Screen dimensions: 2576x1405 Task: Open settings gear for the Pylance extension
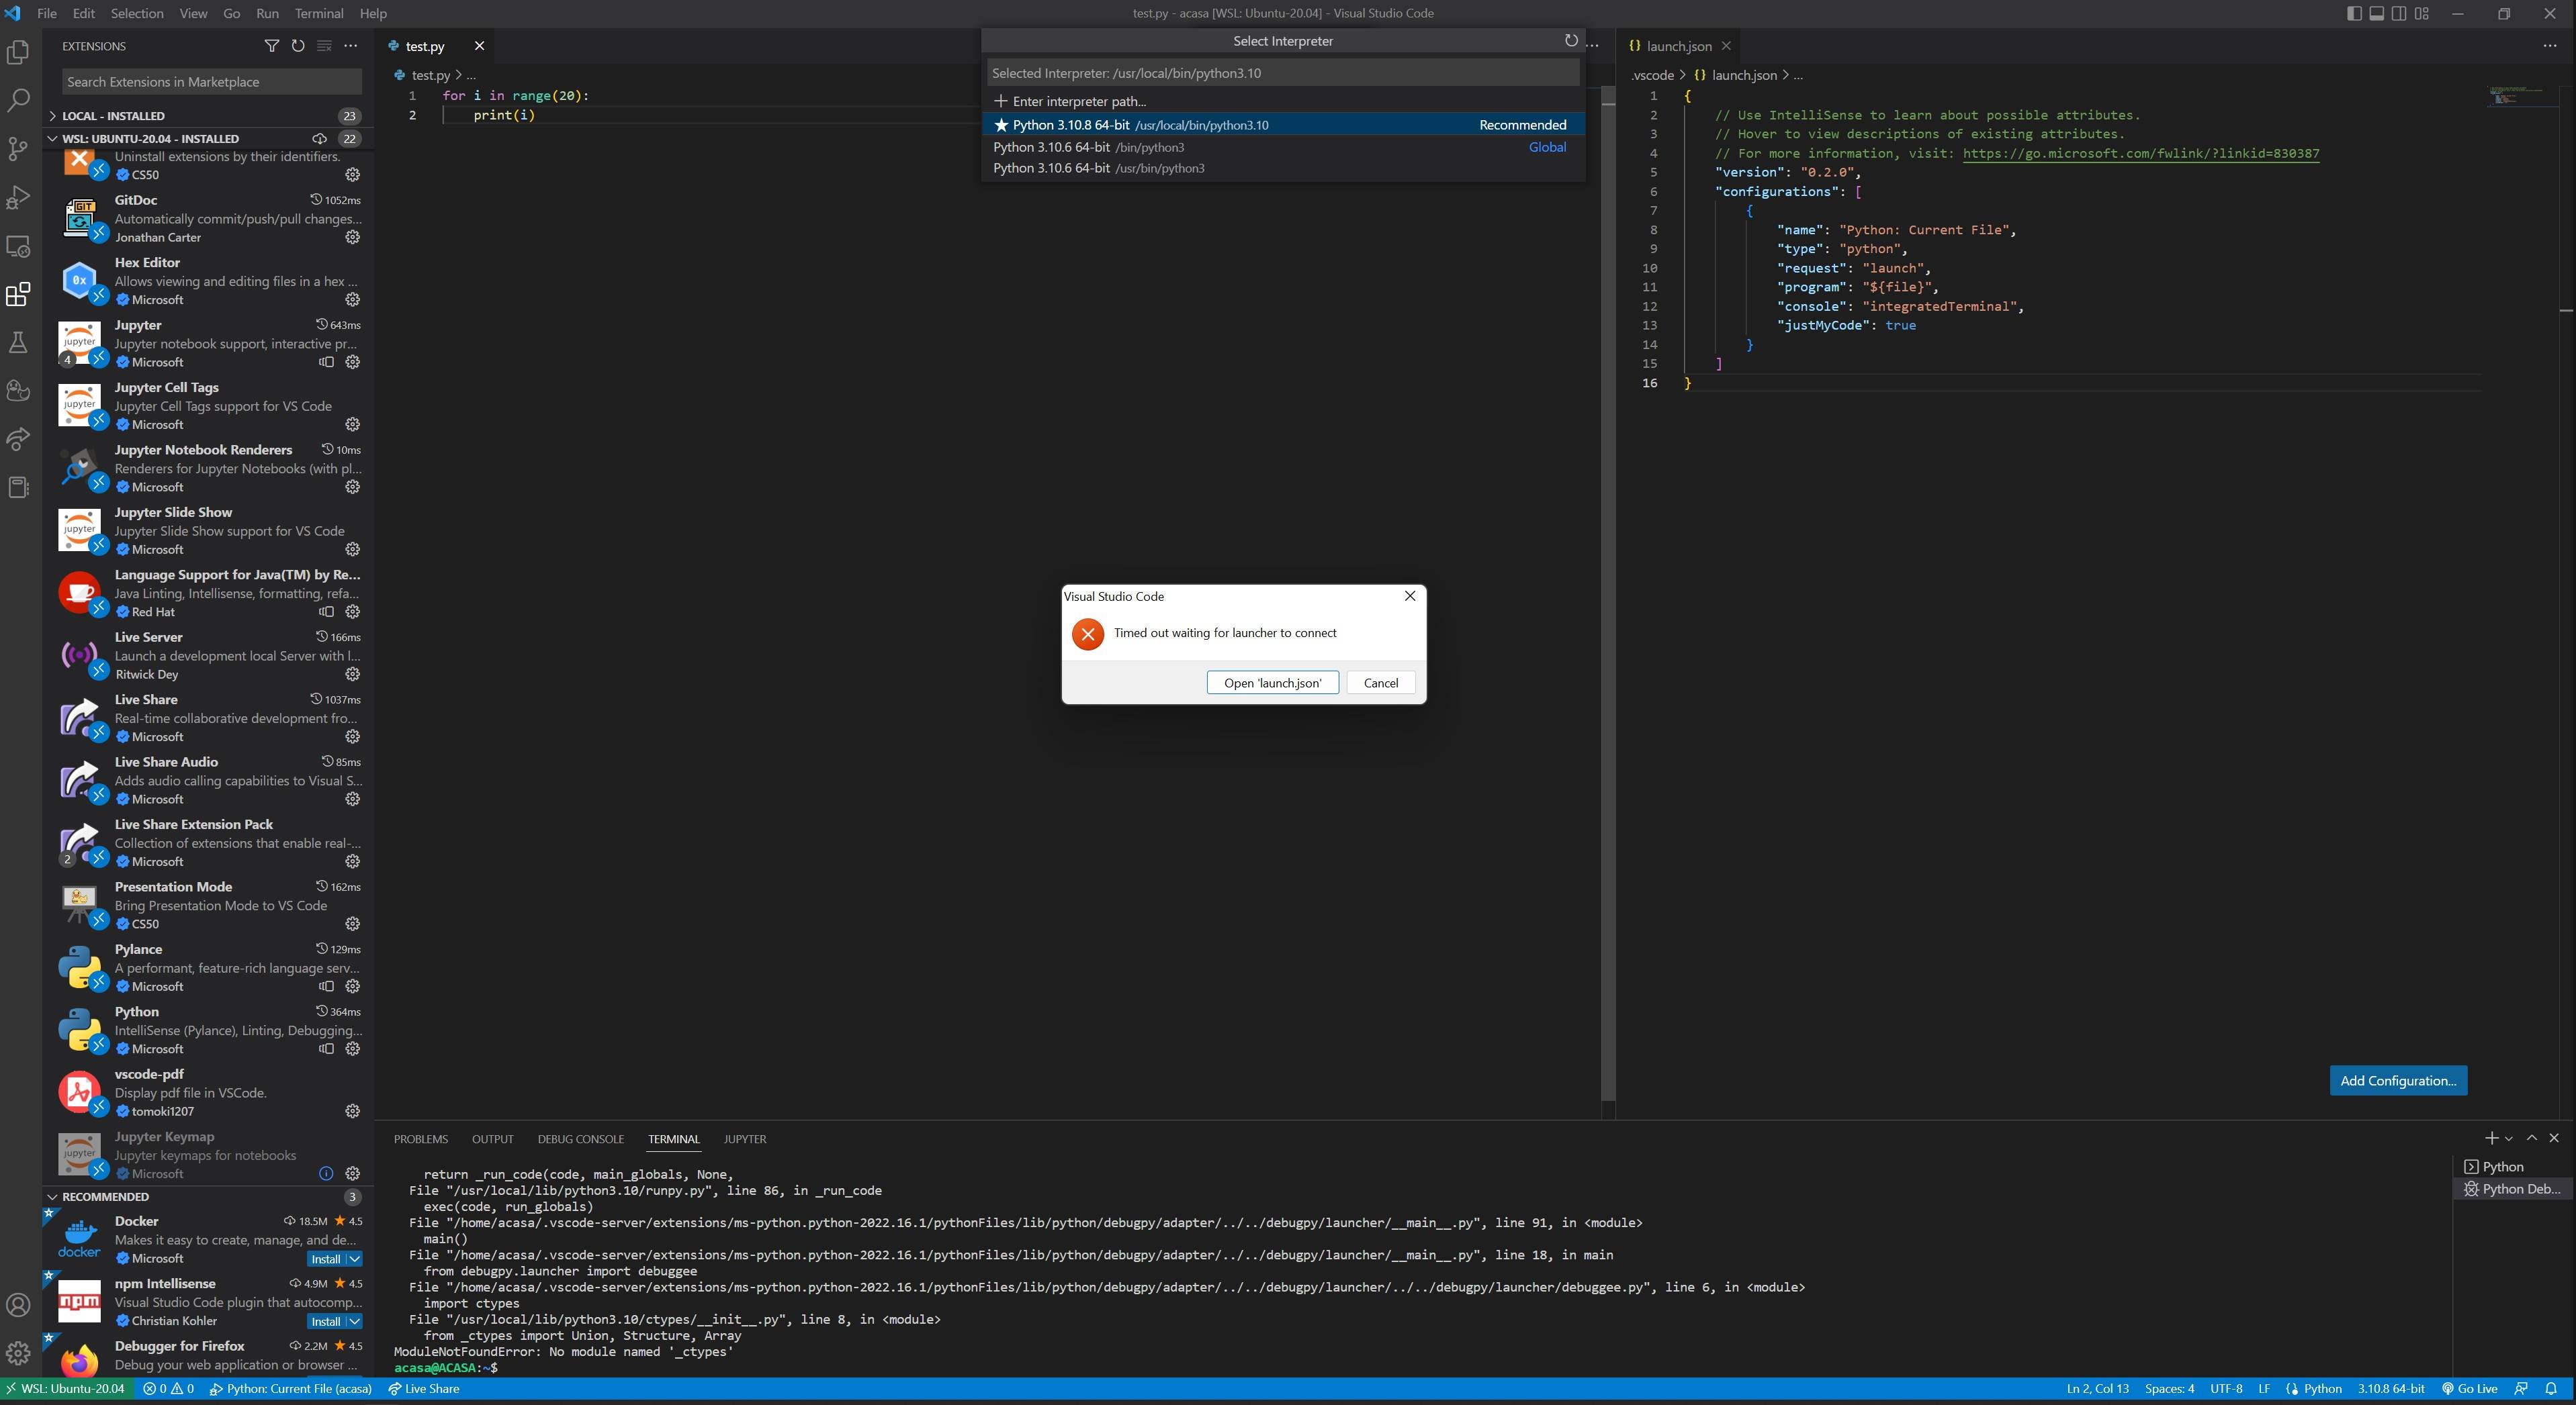tap(352, 986)
